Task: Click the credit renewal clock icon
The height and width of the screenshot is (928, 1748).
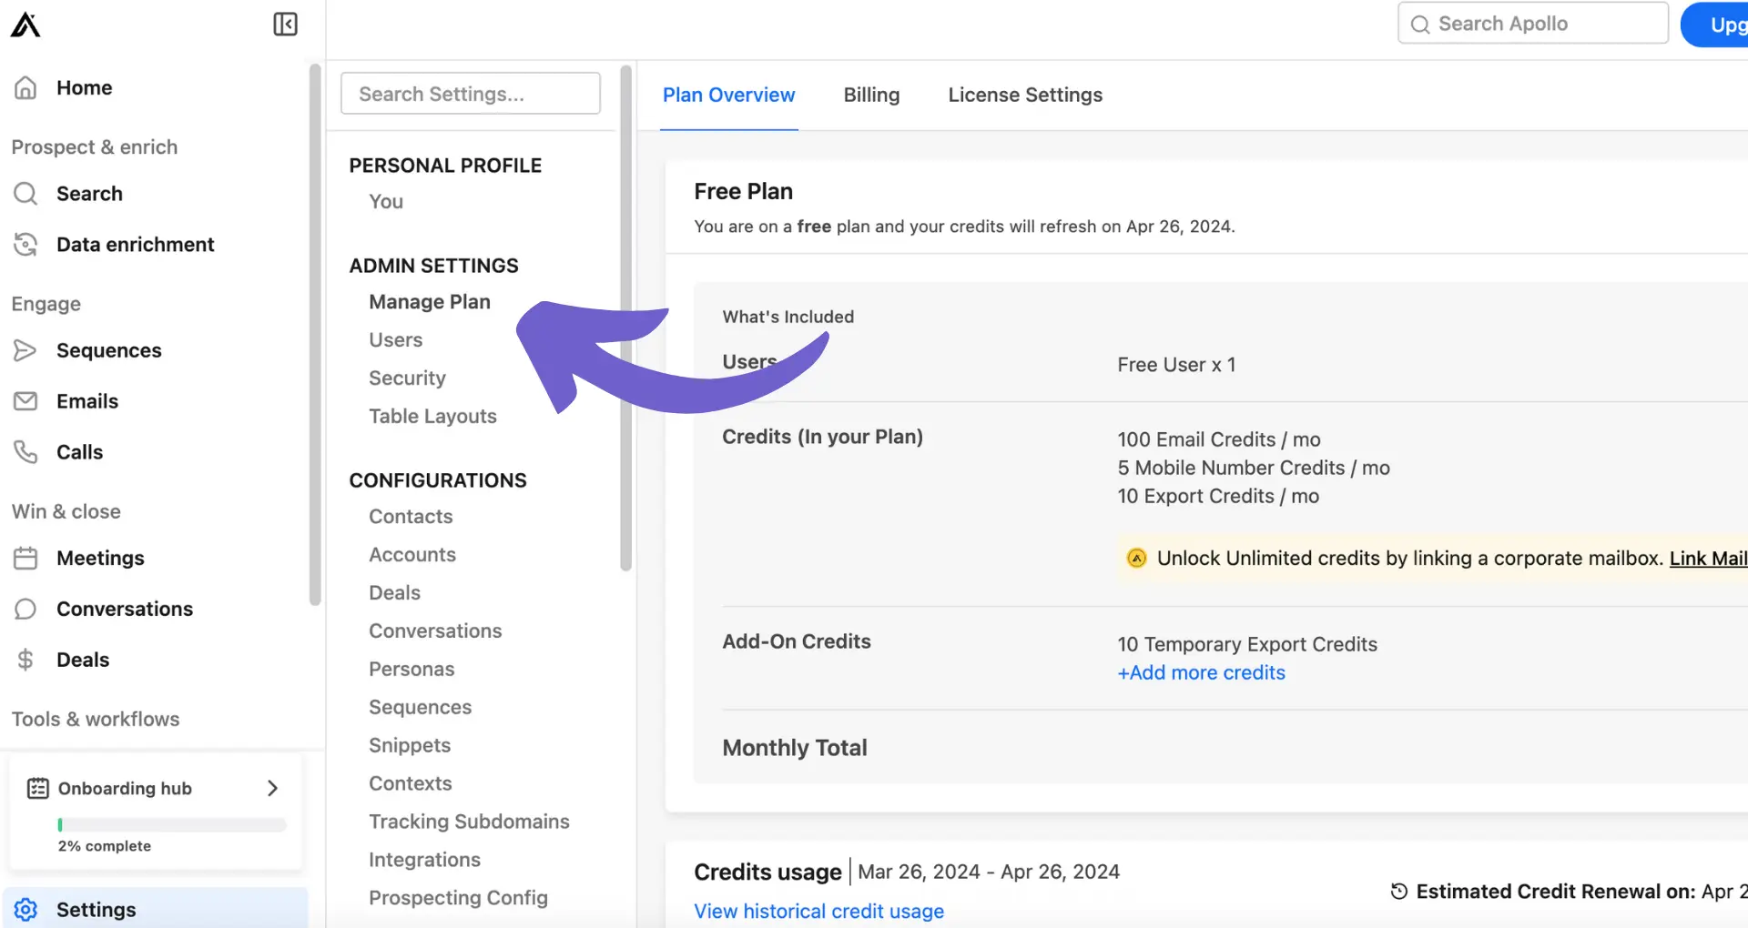Action: point(1399,892)
